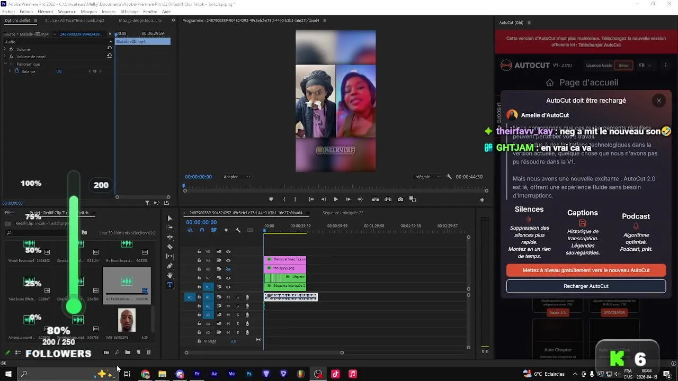This screenshot has height=381, width=678.
Task: Close the AutoCut reload dialog
Action: 659,101
